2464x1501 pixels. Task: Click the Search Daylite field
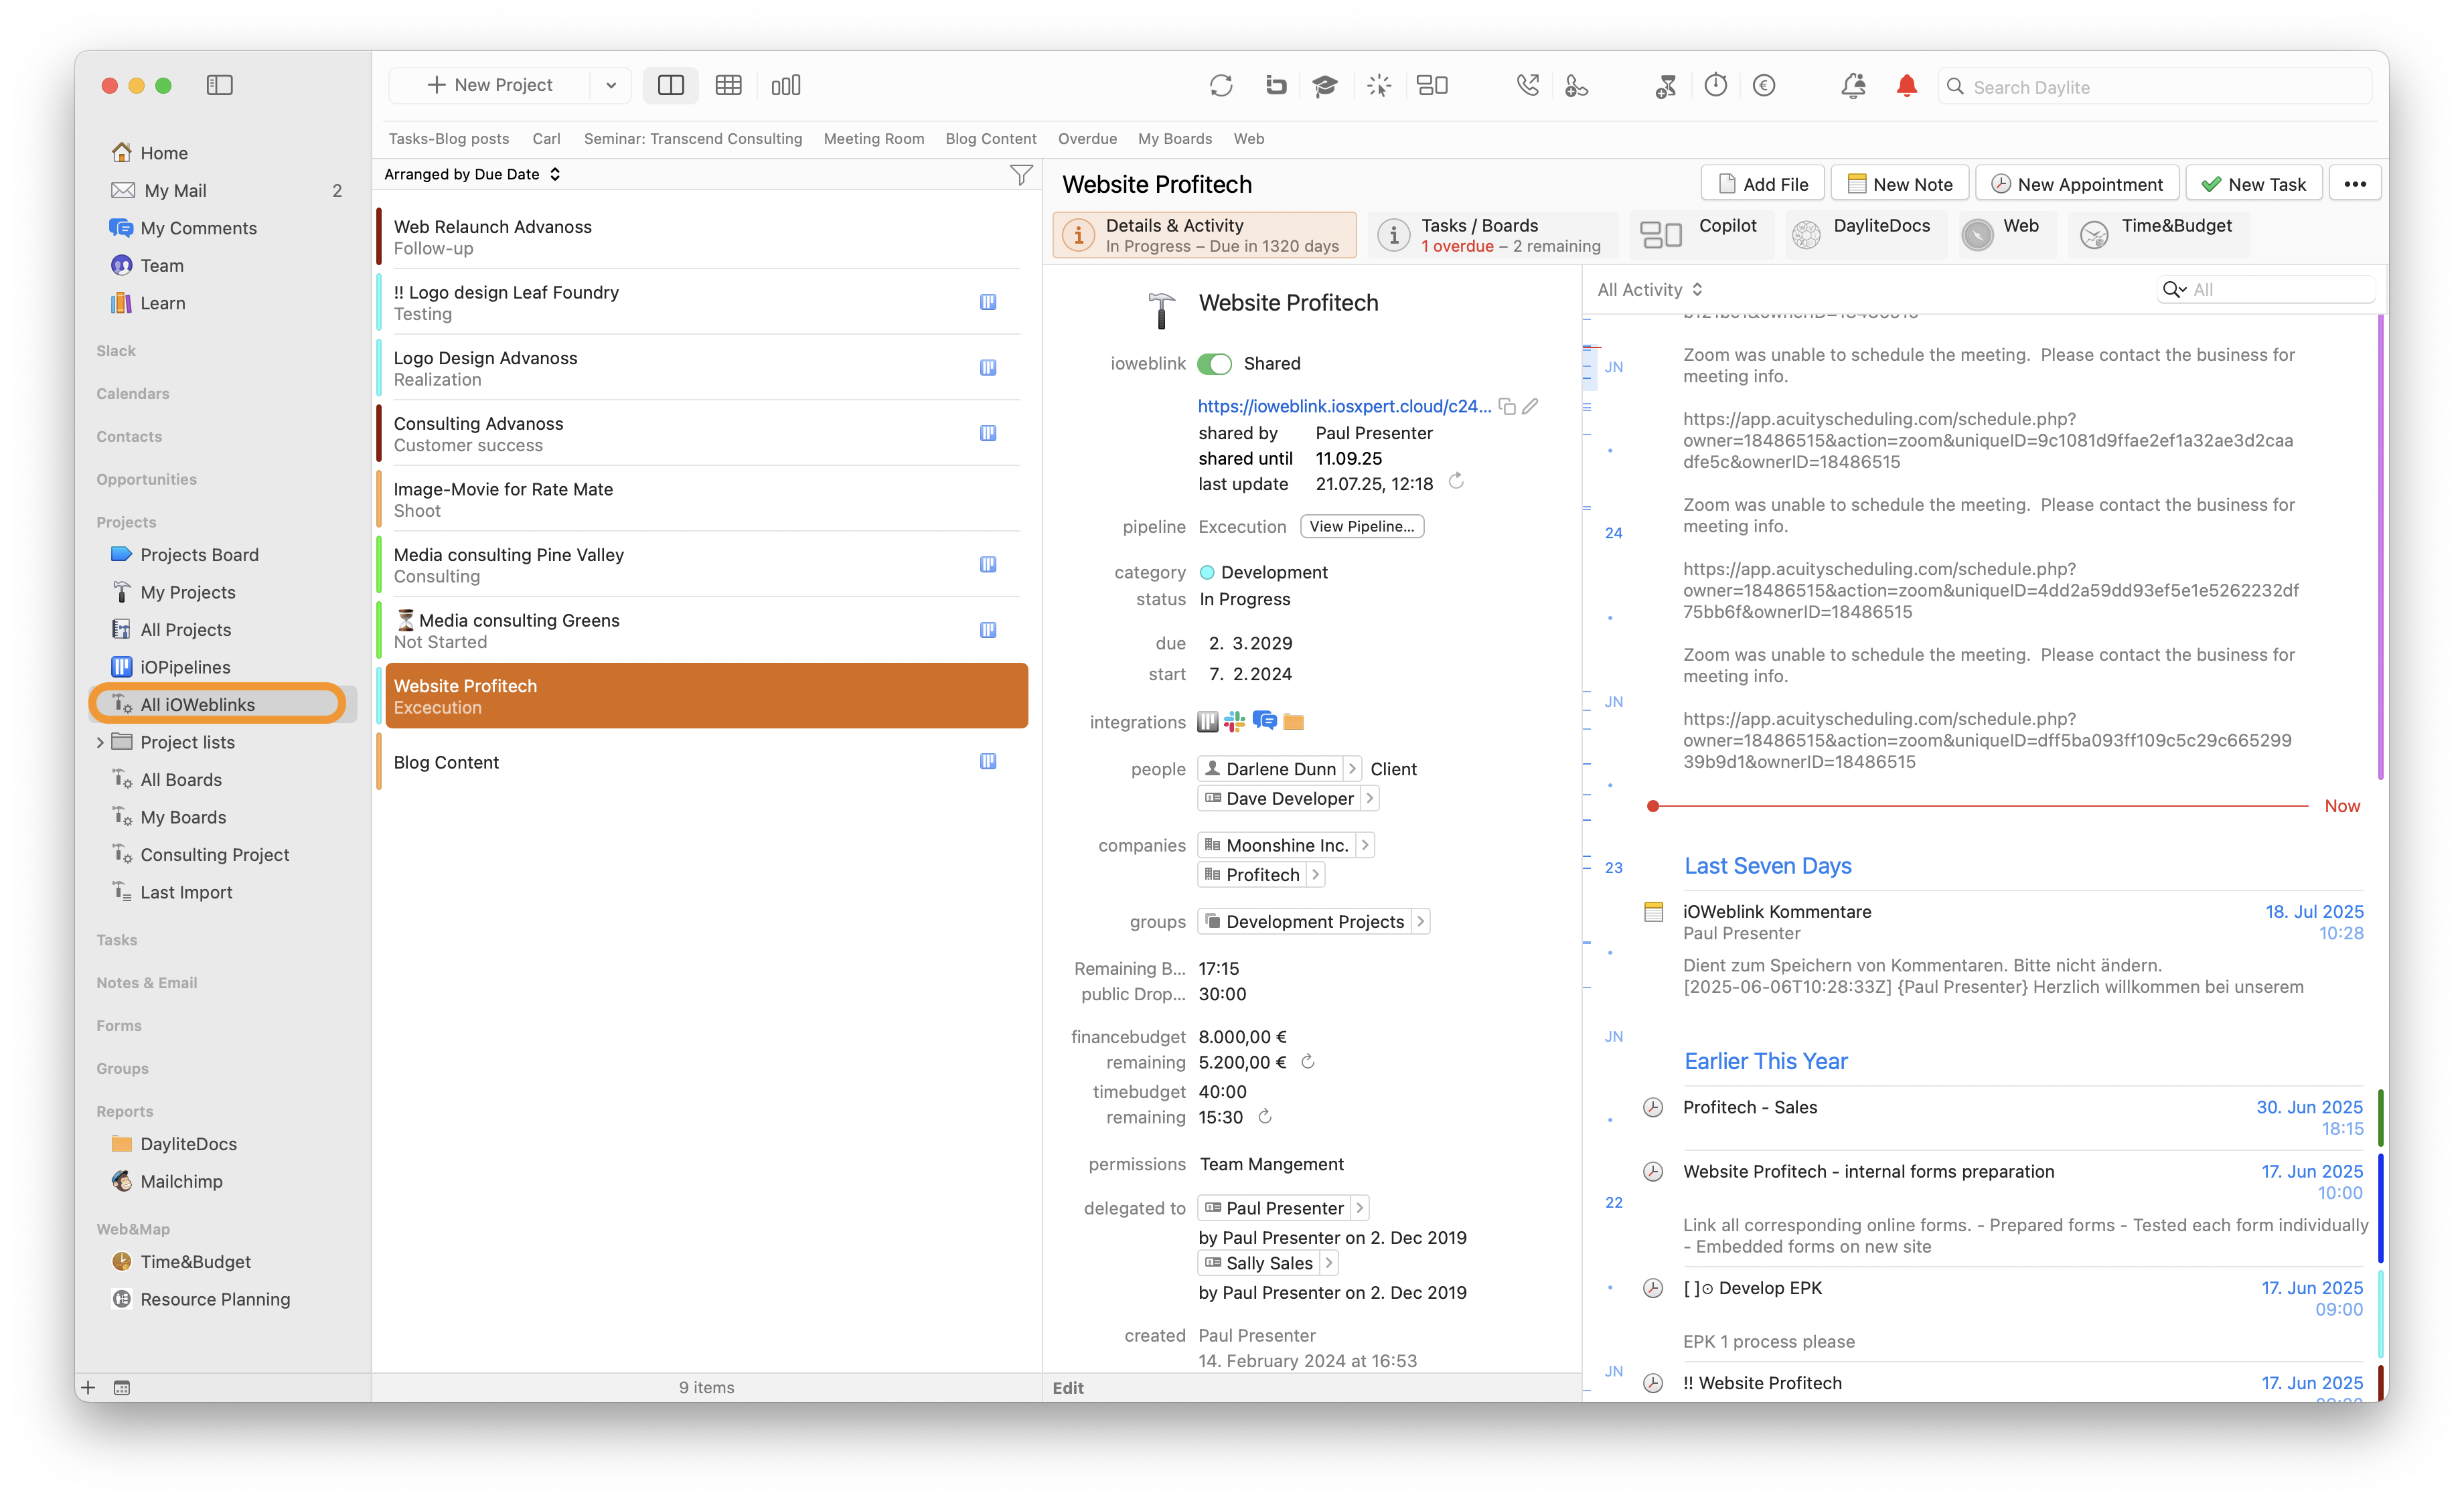(2154, 87)
